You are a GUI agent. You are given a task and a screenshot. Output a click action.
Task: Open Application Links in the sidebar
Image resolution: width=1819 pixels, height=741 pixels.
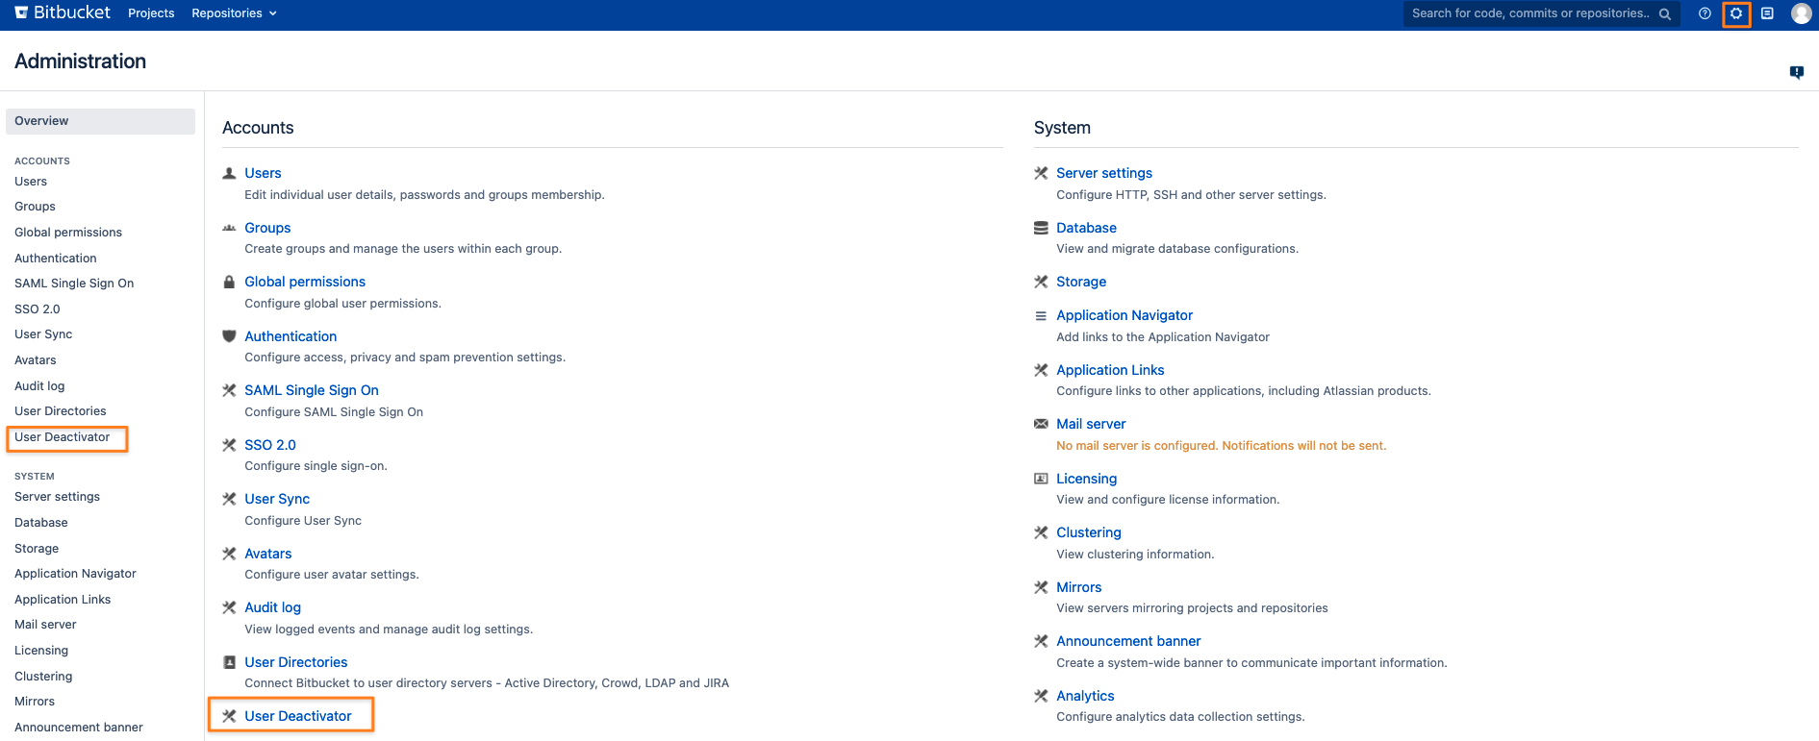coord(63,600)
